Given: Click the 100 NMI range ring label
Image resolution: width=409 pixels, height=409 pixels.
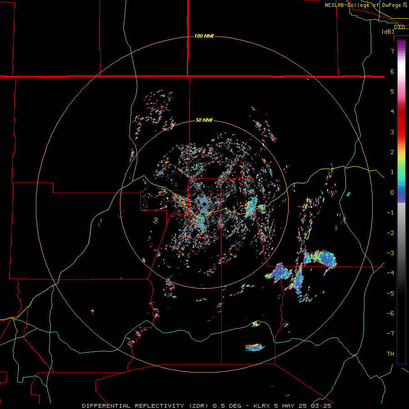Looking at the screenshot, I should [204, 36].
